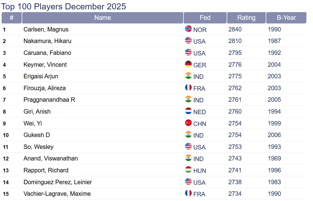
Task: Click the rank # column header
Action: tap(12, 18)
